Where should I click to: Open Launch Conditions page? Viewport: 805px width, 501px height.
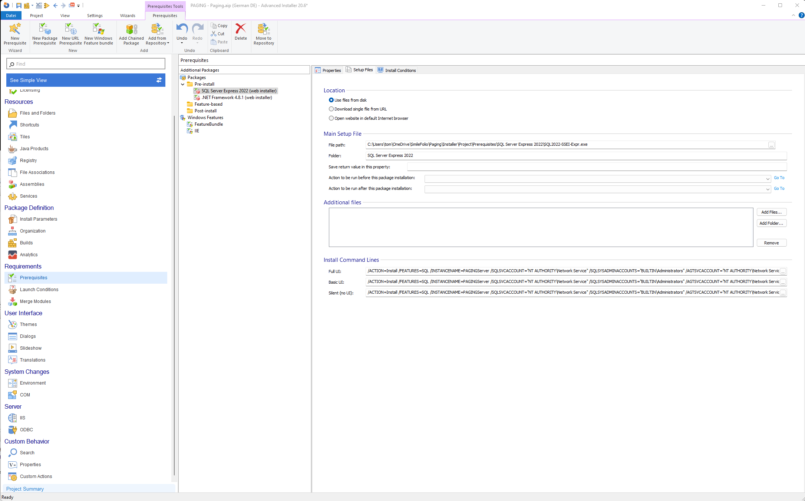[39, 290]
